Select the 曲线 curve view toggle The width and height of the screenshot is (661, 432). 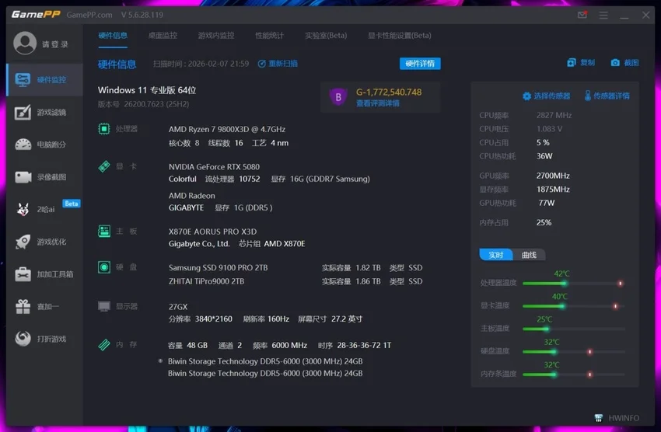[x=529, y=255]
